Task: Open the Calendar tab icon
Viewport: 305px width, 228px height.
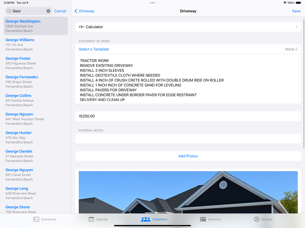Action: [x=91, y=219]
